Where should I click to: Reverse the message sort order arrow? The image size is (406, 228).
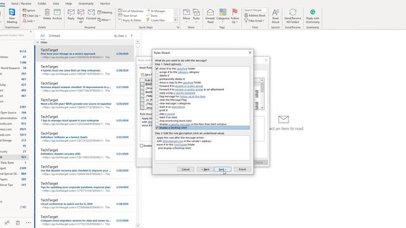(x=131, y=35)
